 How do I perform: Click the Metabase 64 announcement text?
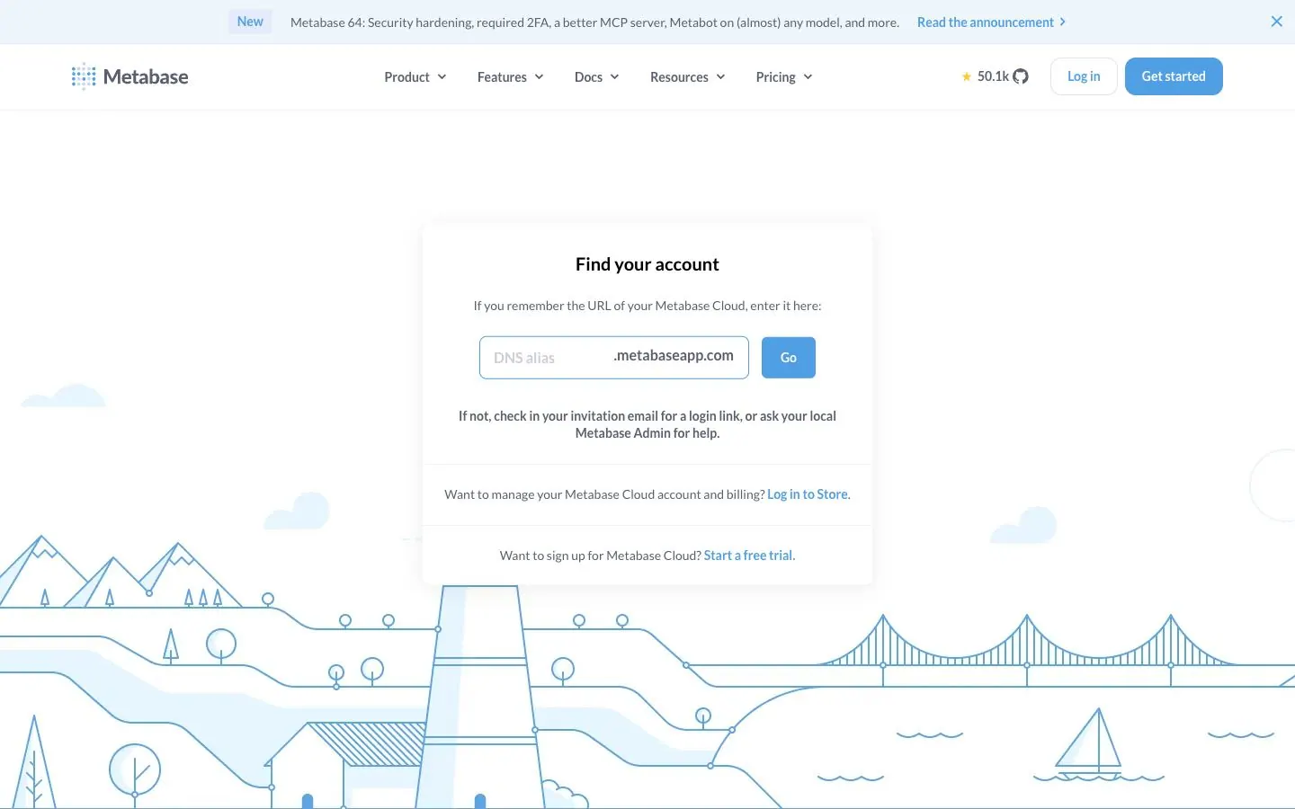tap(594, 22)
